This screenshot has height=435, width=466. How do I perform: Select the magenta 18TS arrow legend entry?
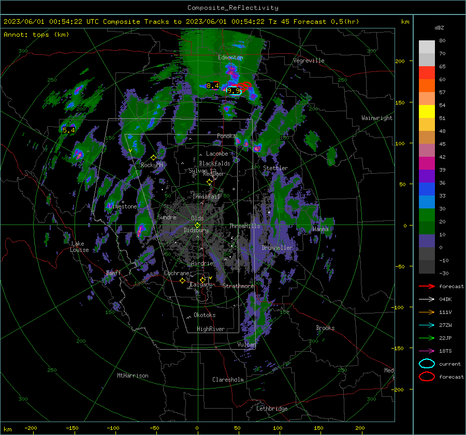tap(427, 351)
